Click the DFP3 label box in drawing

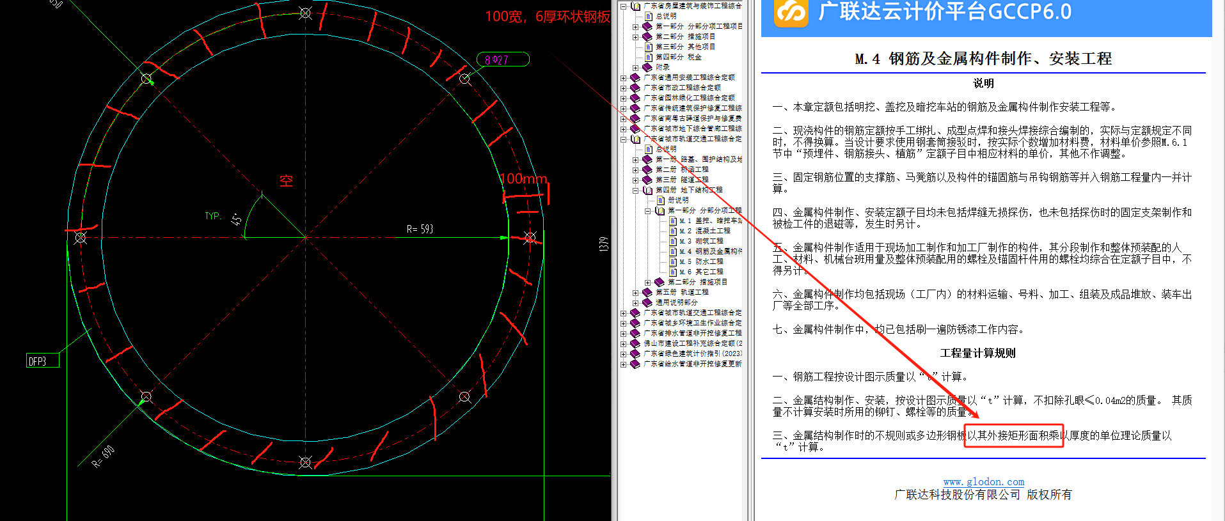coord(43,361)
